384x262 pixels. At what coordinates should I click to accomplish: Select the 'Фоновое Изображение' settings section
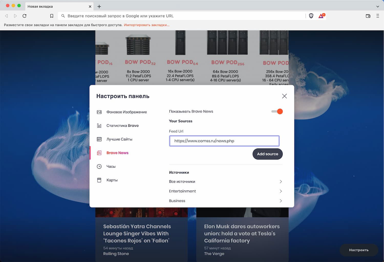pyautogui.click(x=127, y=112)
